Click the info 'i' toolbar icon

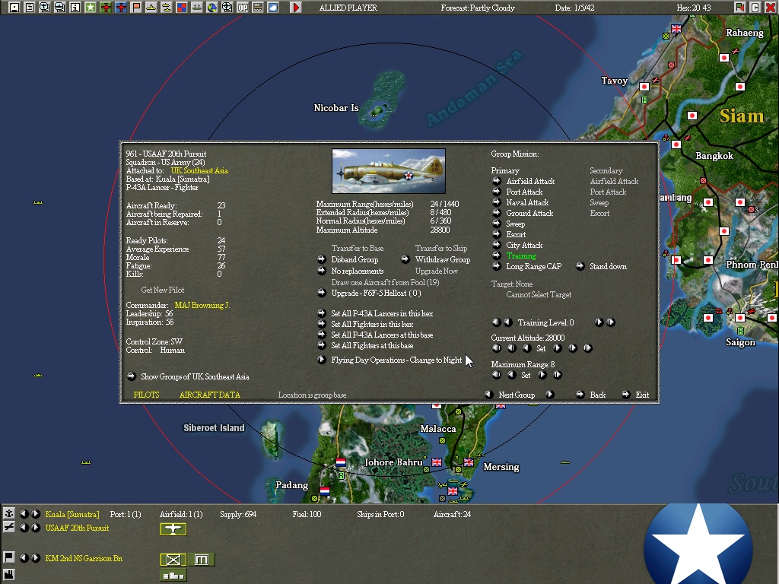pyautogui.click(x=75, y=8)
